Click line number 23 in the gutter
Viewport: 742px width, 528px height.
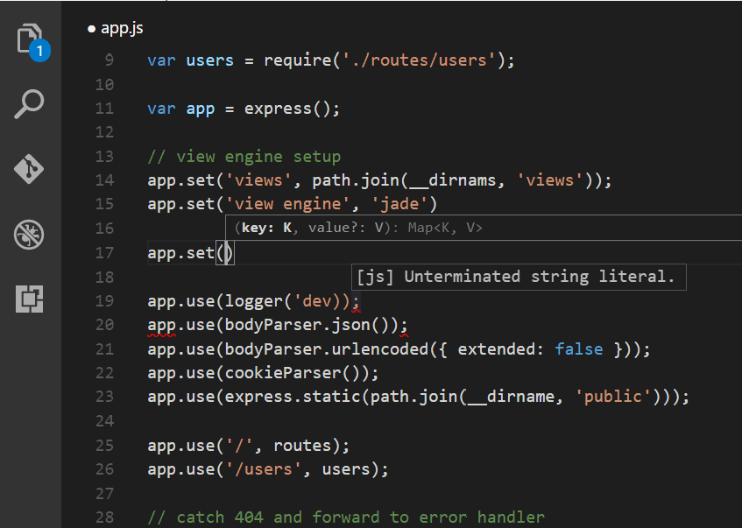pos(104,397)
